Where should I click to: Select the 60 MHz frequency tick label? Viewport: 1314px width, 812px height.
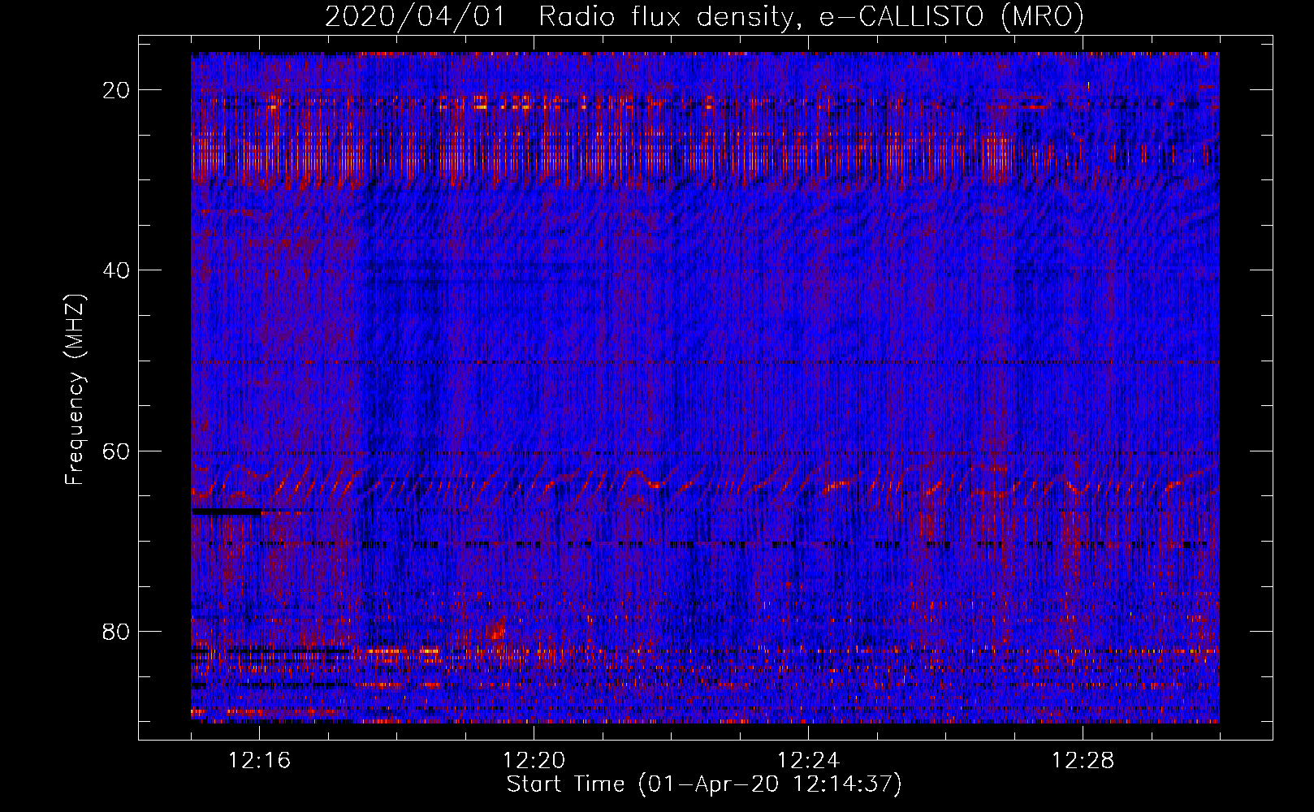pyautogui.click(x=117, y=451)
